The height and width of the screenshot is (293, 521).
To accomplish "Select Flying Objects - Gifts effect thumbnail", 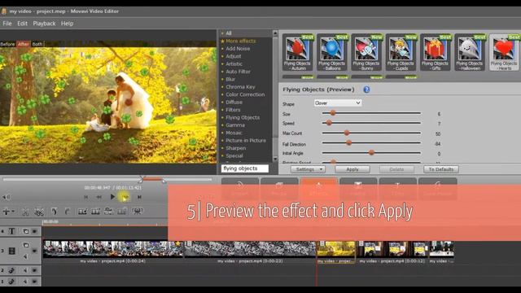I will (436, 52).
